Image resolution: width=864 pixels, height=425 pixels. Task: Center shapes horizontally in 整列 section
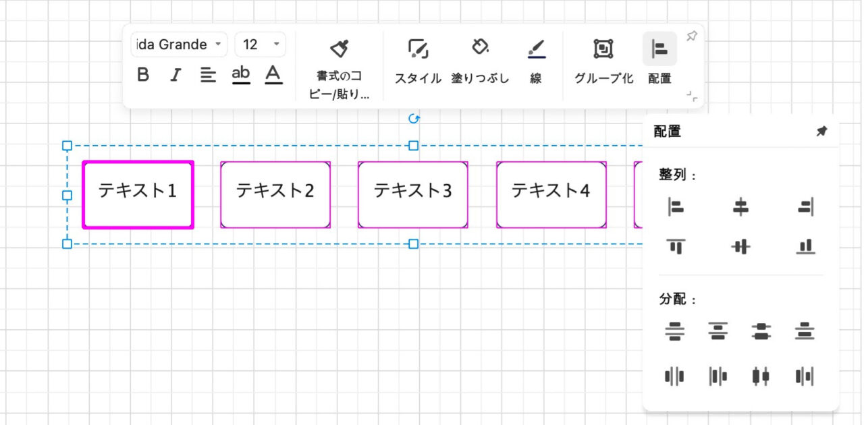pyautogui.click(x=740, y=207)
